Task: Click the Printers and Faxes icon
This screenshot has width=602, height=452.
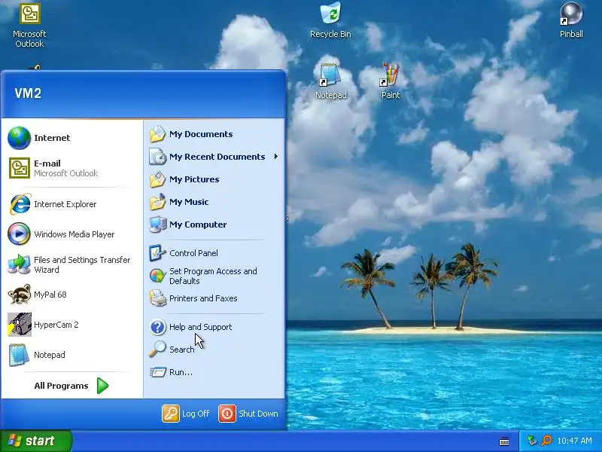Action: tap(157, 298)
